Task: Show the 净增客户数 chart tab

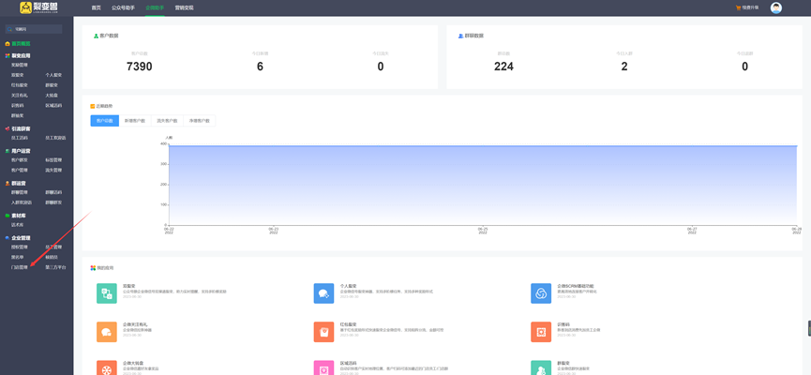Action: click(199, 121)
